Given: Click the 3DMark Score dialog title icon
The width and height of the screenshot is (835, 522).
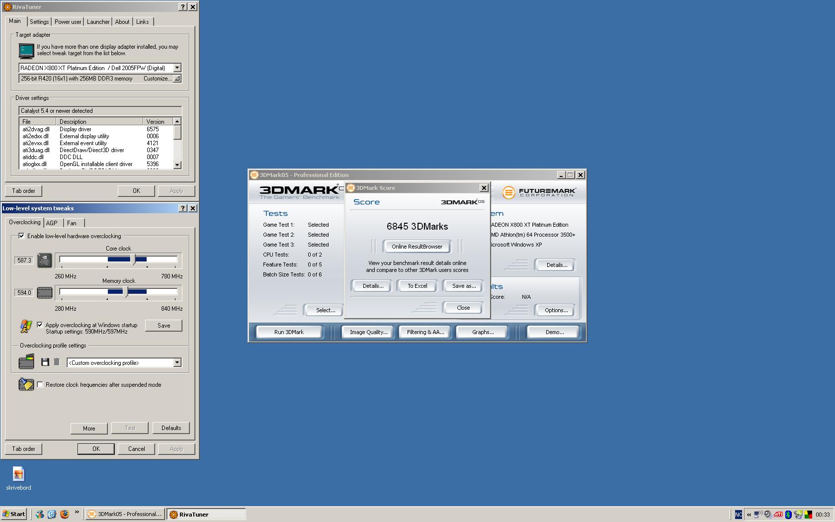Looking at the screenshot, I should (351, 188).
